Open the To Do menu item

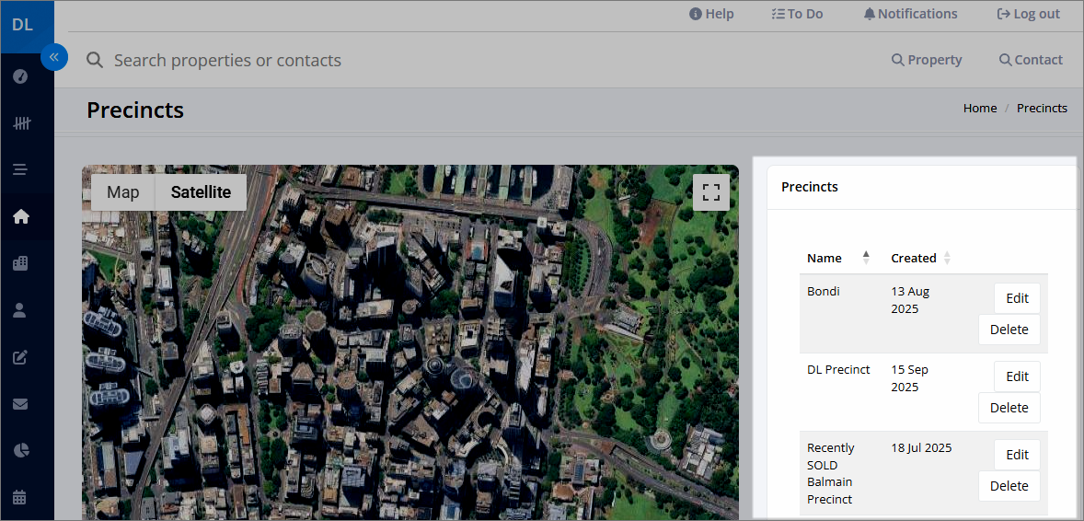[x=797, y=14]
